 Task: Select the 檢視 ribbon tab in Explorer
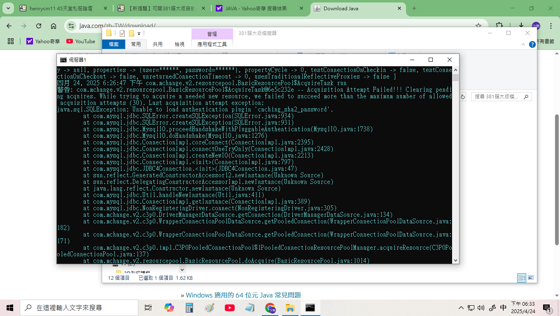[180, 44]
